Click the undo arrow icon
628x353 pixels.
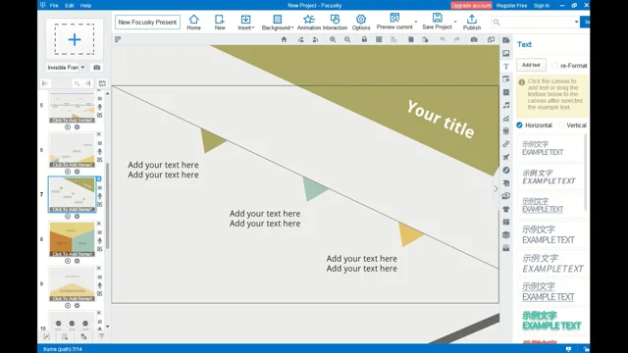click(443, 39)
